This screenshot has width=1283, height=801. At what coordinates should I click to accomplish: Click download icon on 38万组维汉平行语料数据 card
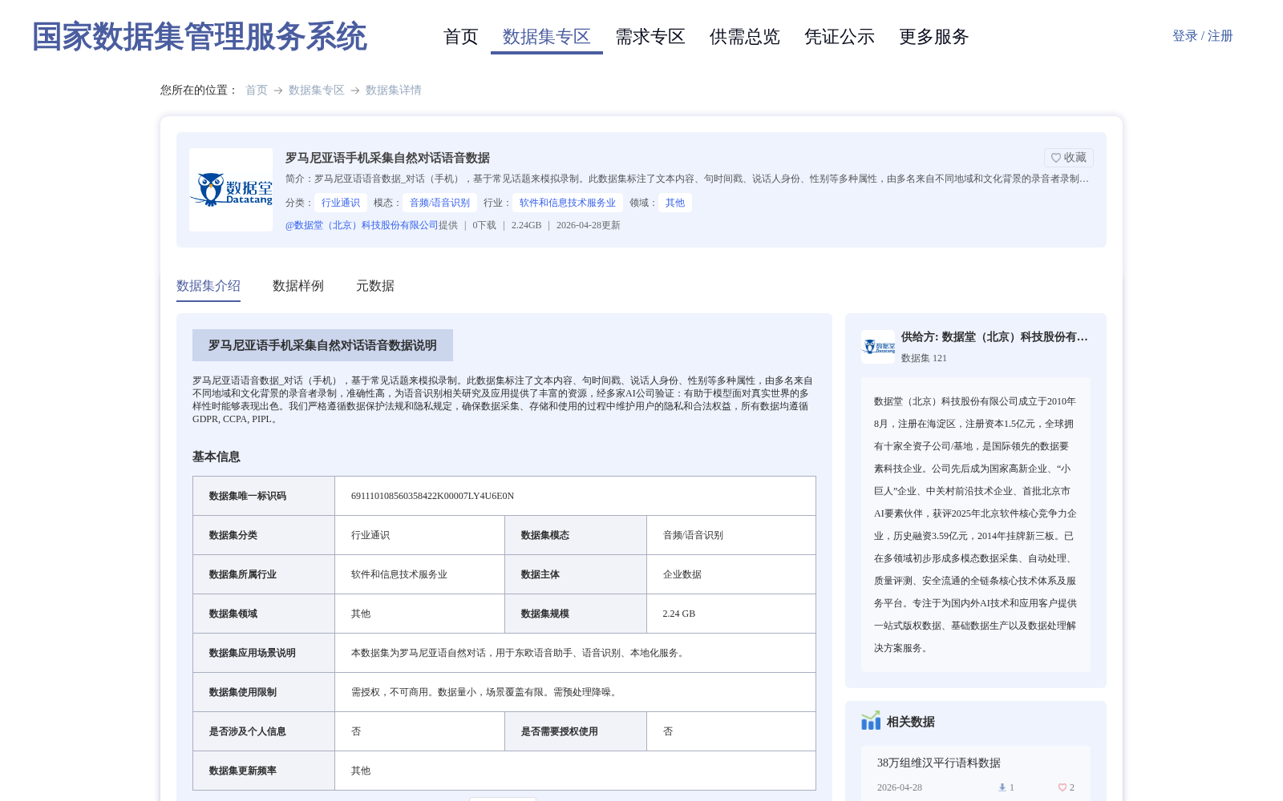pyautogui.click(x=1002, y=787)
